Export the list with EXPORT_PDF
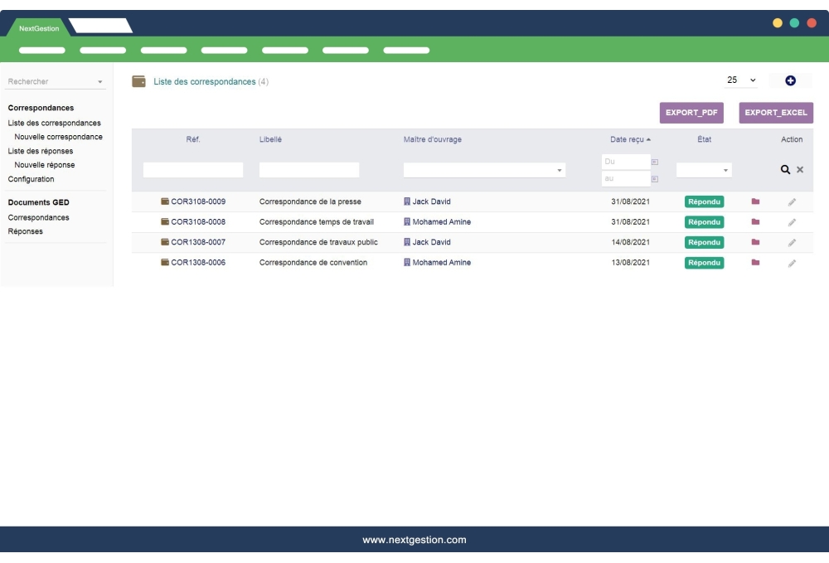 pos(693,112)
